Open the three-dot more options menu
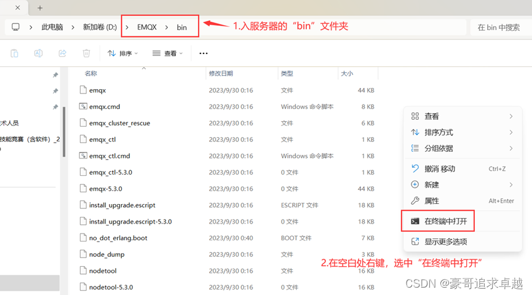The width and height of the screenshot is (532, 295). (204, 53)
